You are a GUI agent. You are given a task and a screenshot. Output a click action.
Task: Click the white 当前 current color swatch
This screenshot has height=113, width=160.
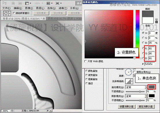(148, 20)
